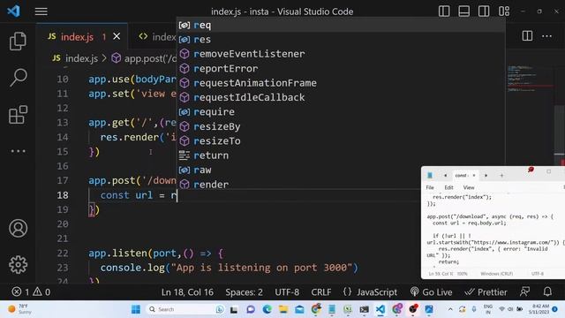
Task: Choose 'require' suggestion
Action: tap(340, 112)
